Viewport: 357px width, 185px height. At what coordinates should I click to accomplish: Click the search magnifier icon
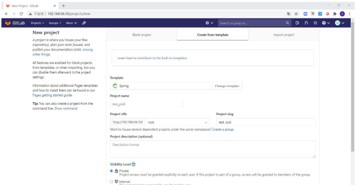287,23
